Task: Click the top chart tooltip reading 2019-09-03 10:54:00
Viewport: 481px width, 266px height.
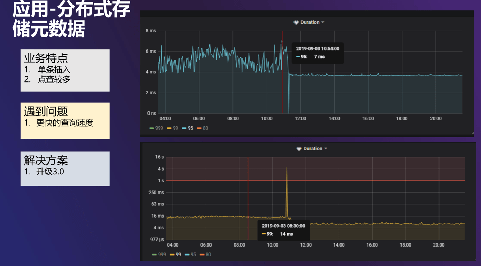Action: tap(318, 53)
